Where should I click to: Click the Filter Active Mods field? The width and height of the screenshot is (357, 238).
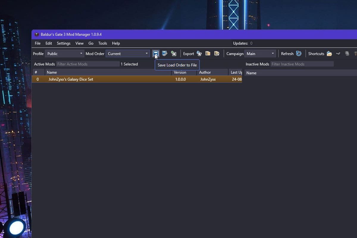coord(88,64)
